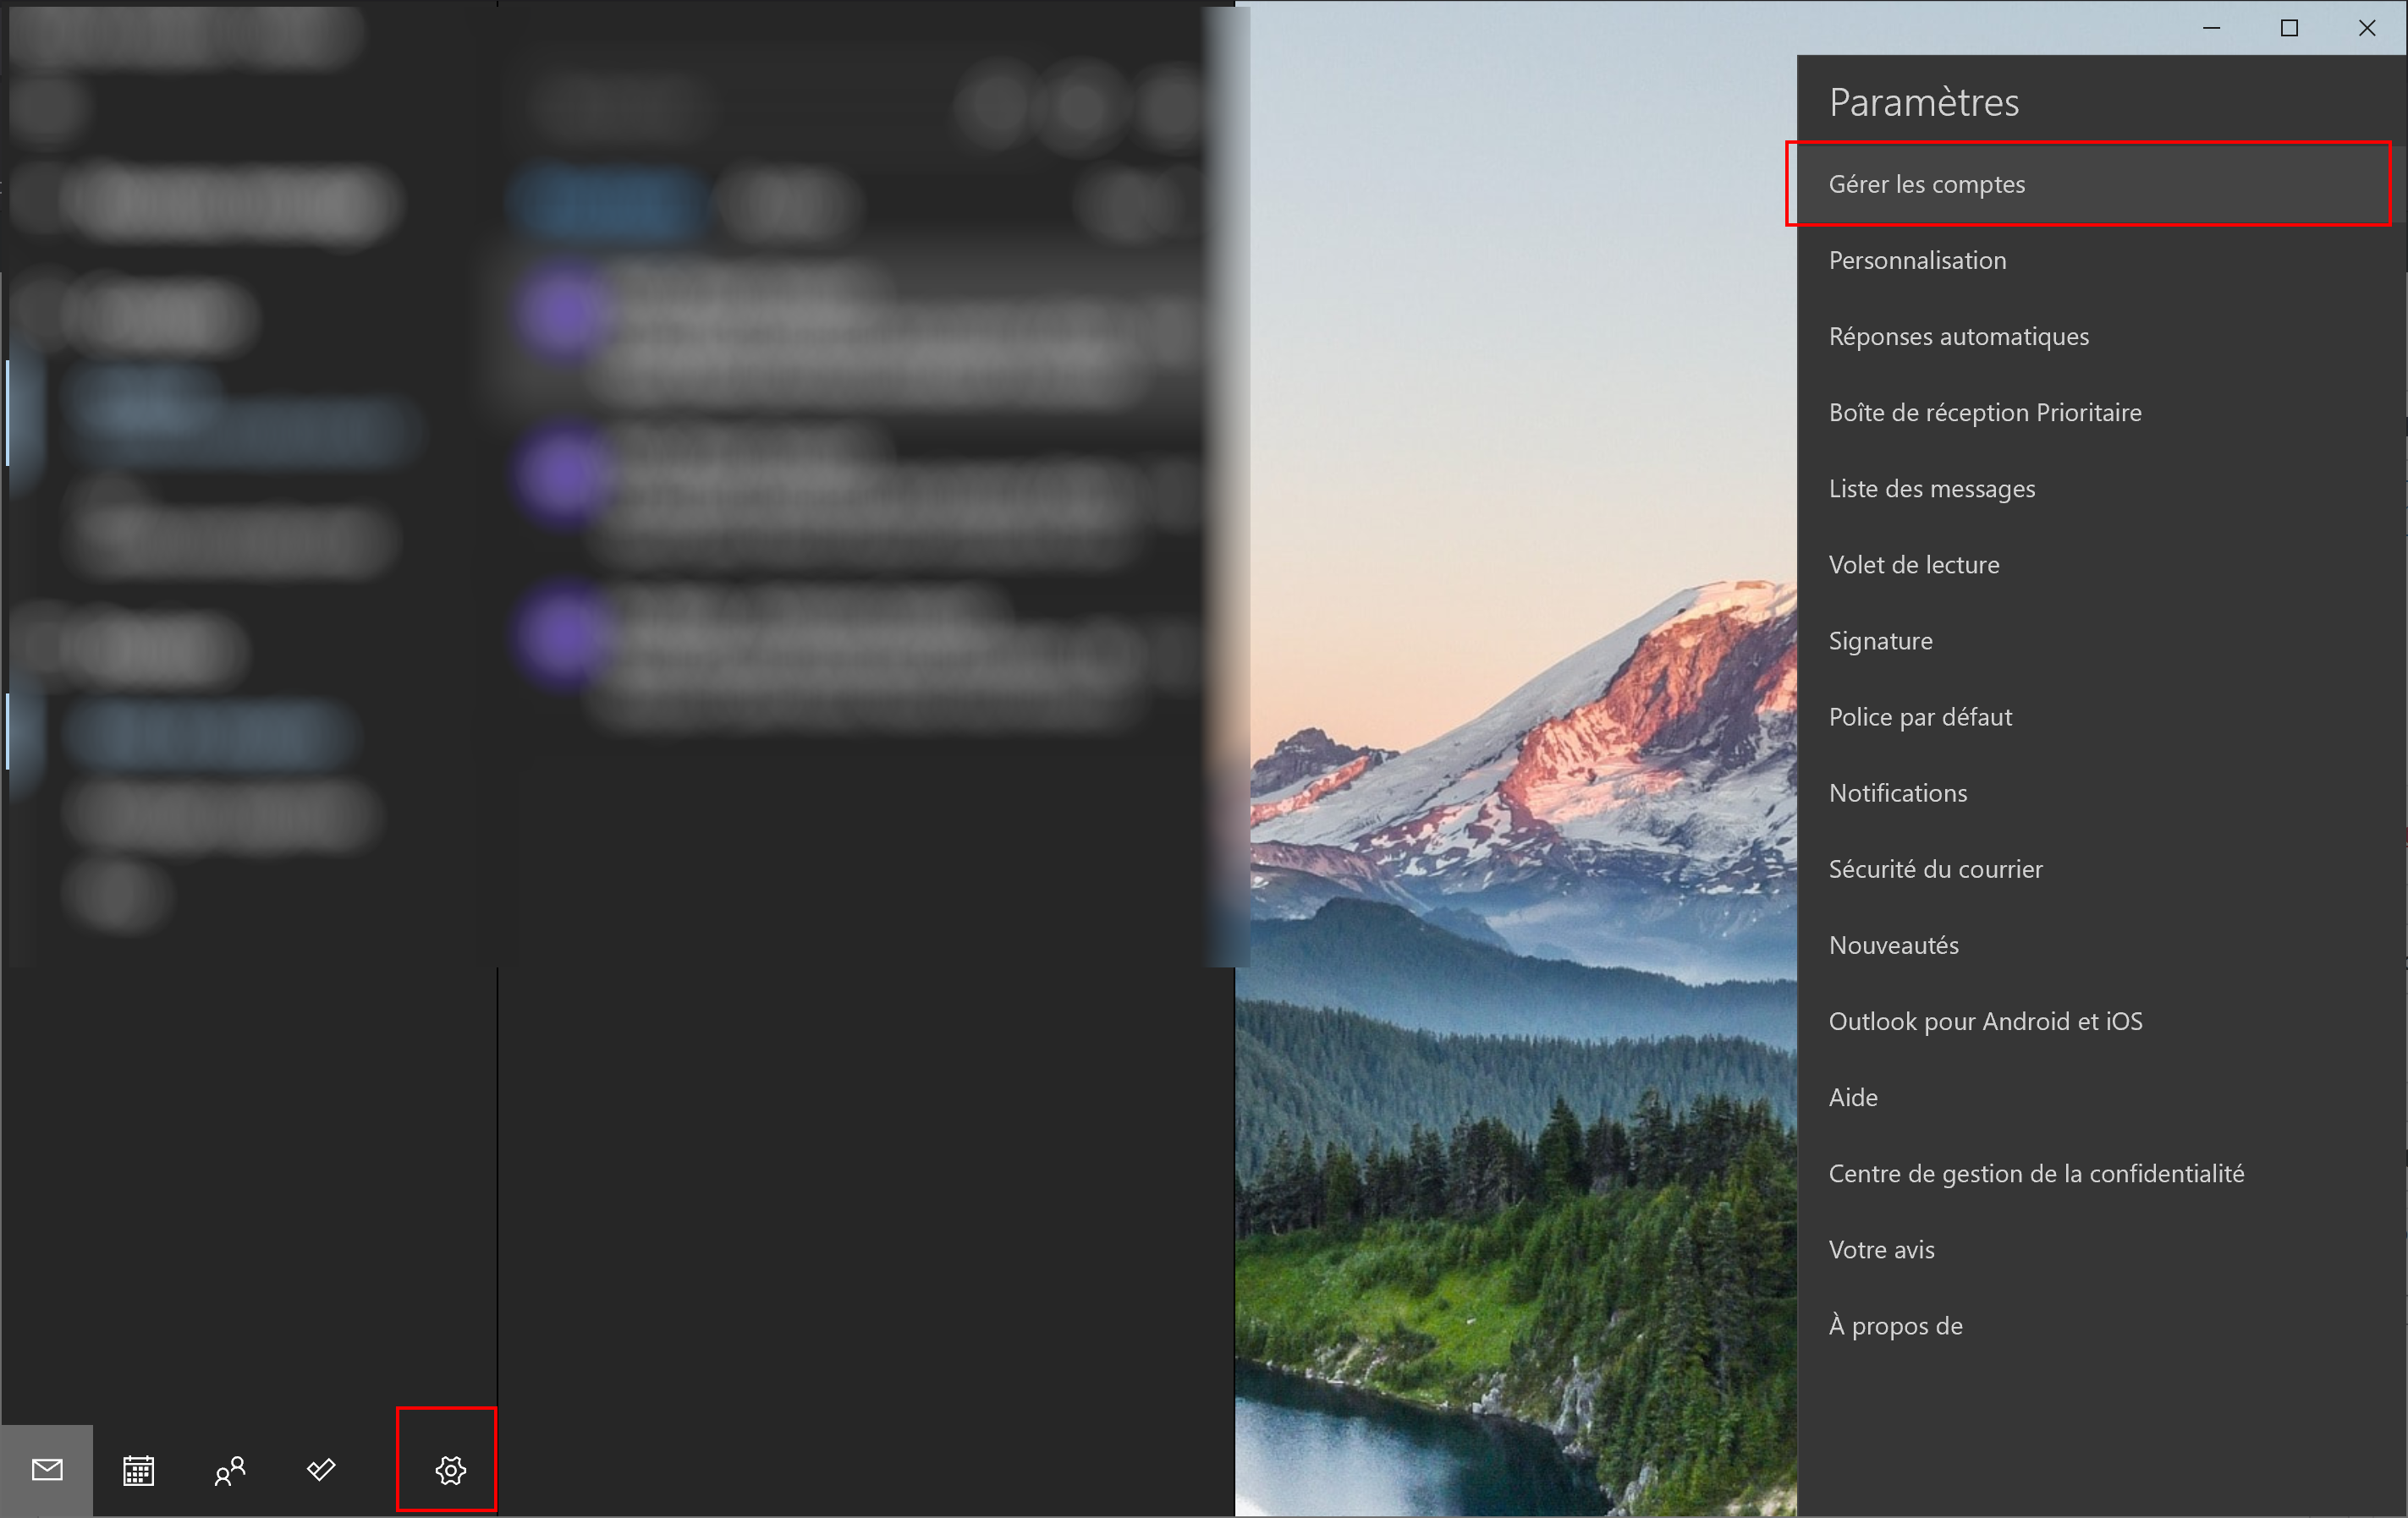This screenshot has width=2408, height=1518.
Task: Open the To Do checkmark icon
Action: point(321,1470)
